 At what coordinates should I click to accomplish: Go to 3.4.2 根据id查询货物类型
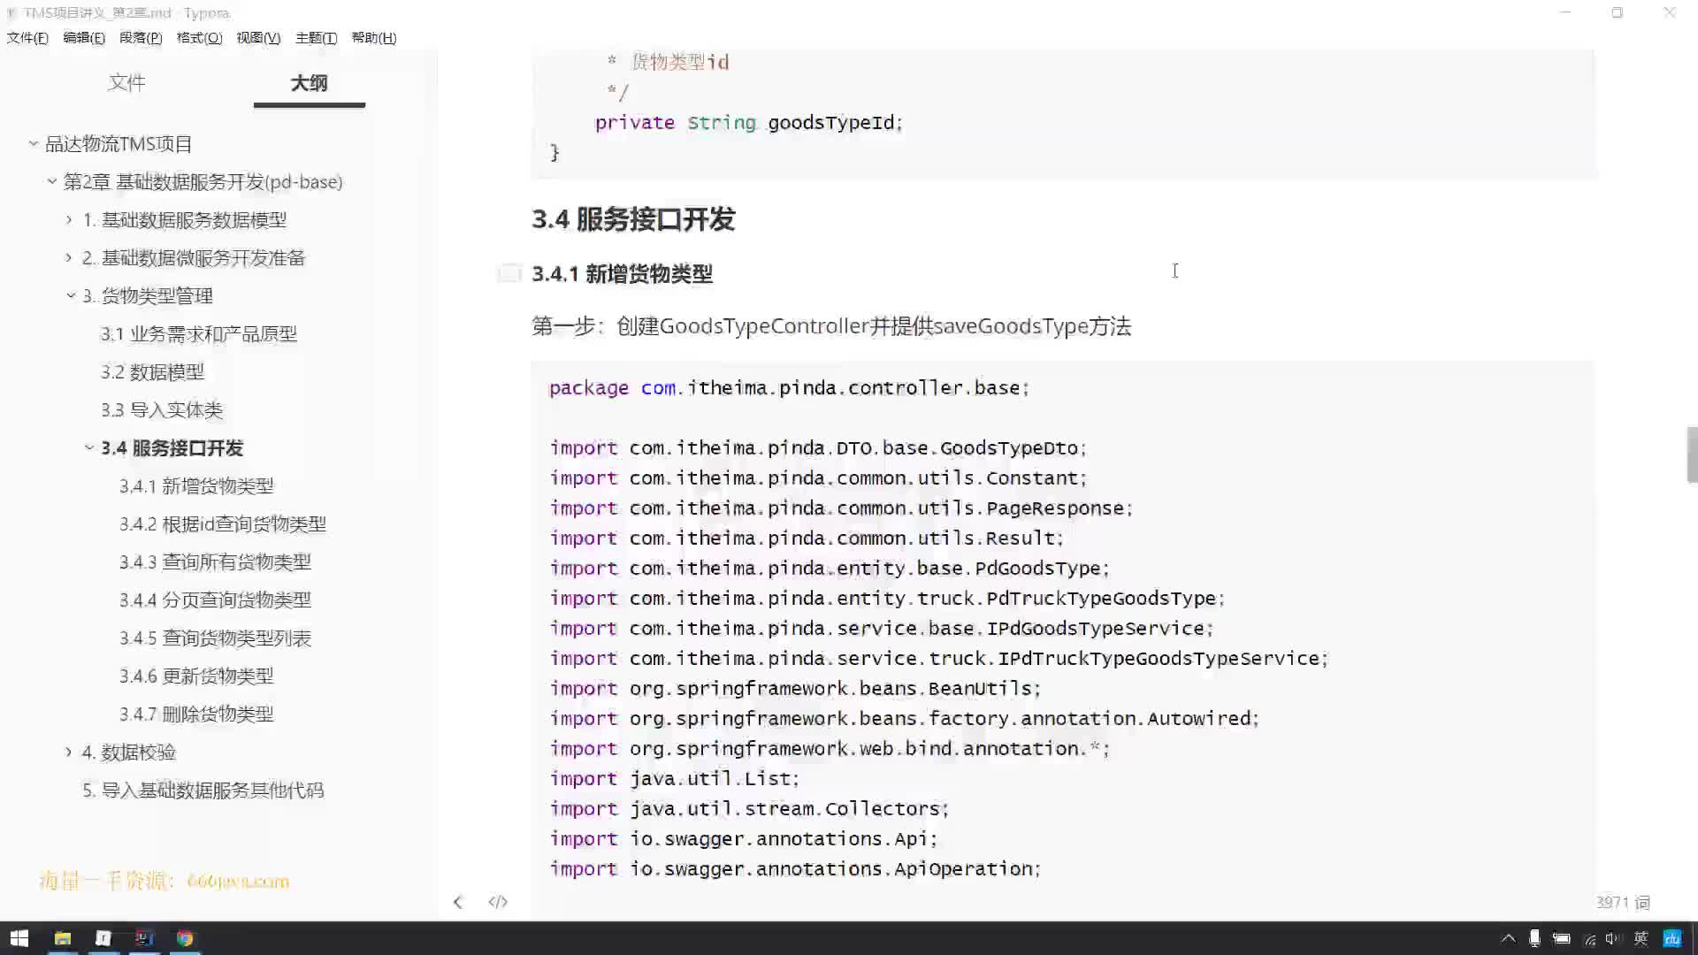(x=223, y=524)
